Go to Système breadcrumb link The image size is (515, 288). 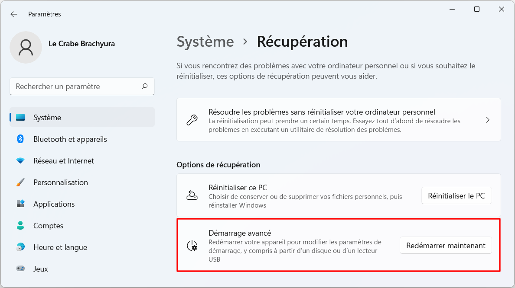click(205, 42)
